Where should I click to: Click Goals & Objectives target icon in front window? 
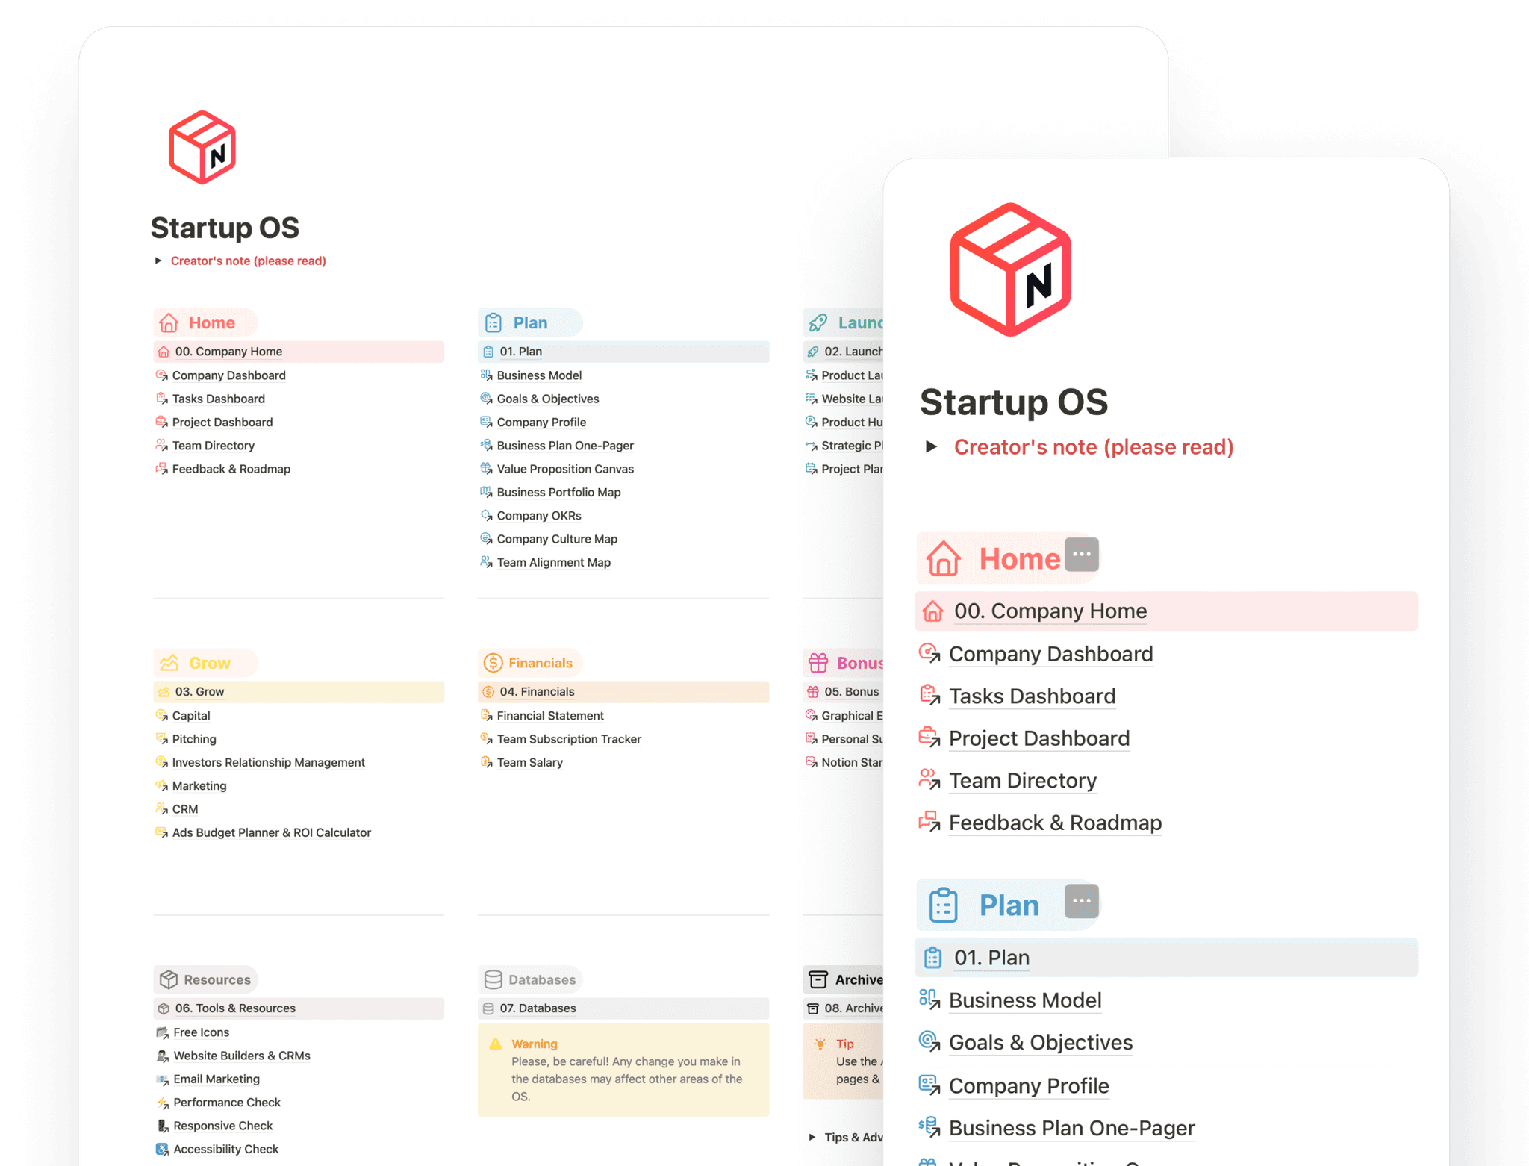(x=929, y=1042)
